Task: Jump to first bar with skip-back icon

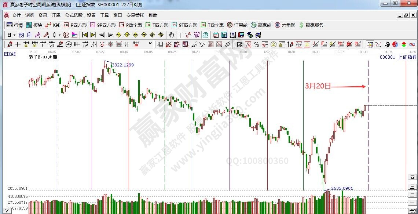Action: point(85,35)
